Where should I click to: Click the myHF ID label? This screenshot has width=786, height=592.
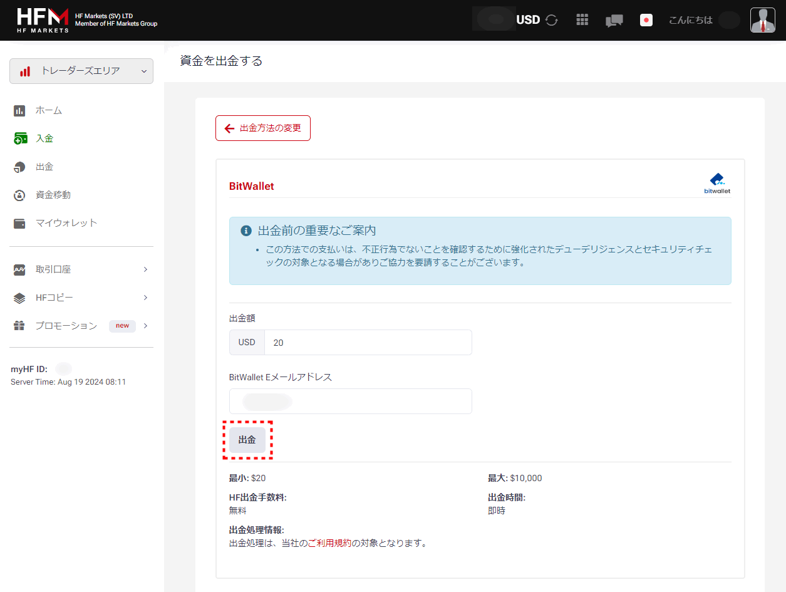pos(29,369)
